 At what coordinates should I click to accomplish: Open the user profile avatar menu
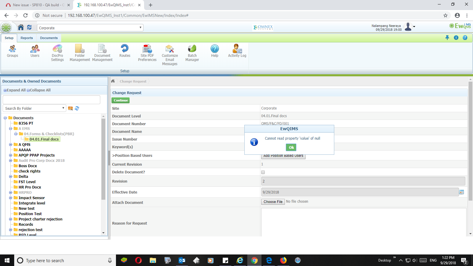tap(409, 27)
